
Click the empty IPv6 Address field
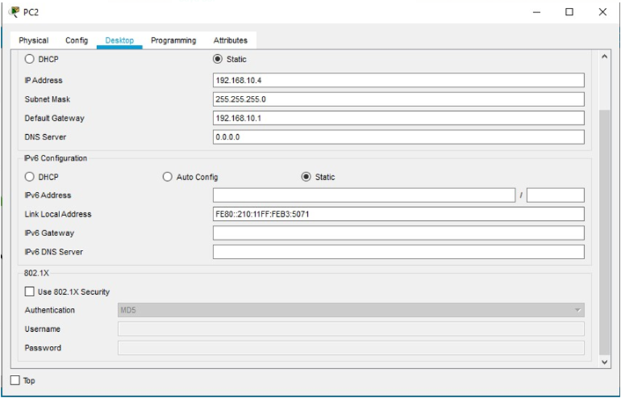click(364, 195)
